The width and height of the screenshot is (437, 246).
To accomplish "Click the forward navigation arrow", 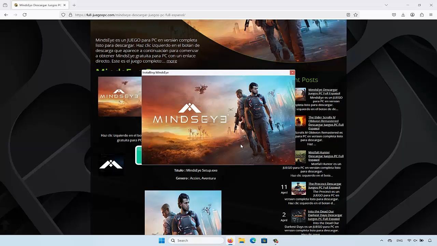I will 15,15.
